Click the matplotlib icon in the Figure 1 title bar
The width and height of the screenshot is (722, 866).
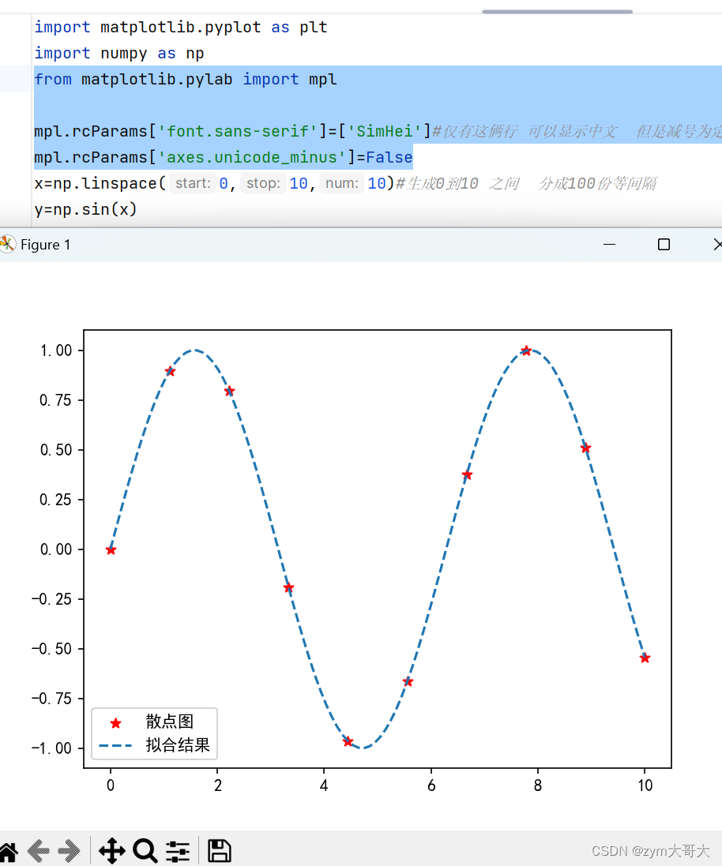pyautogui.click(x=8, y=244)
